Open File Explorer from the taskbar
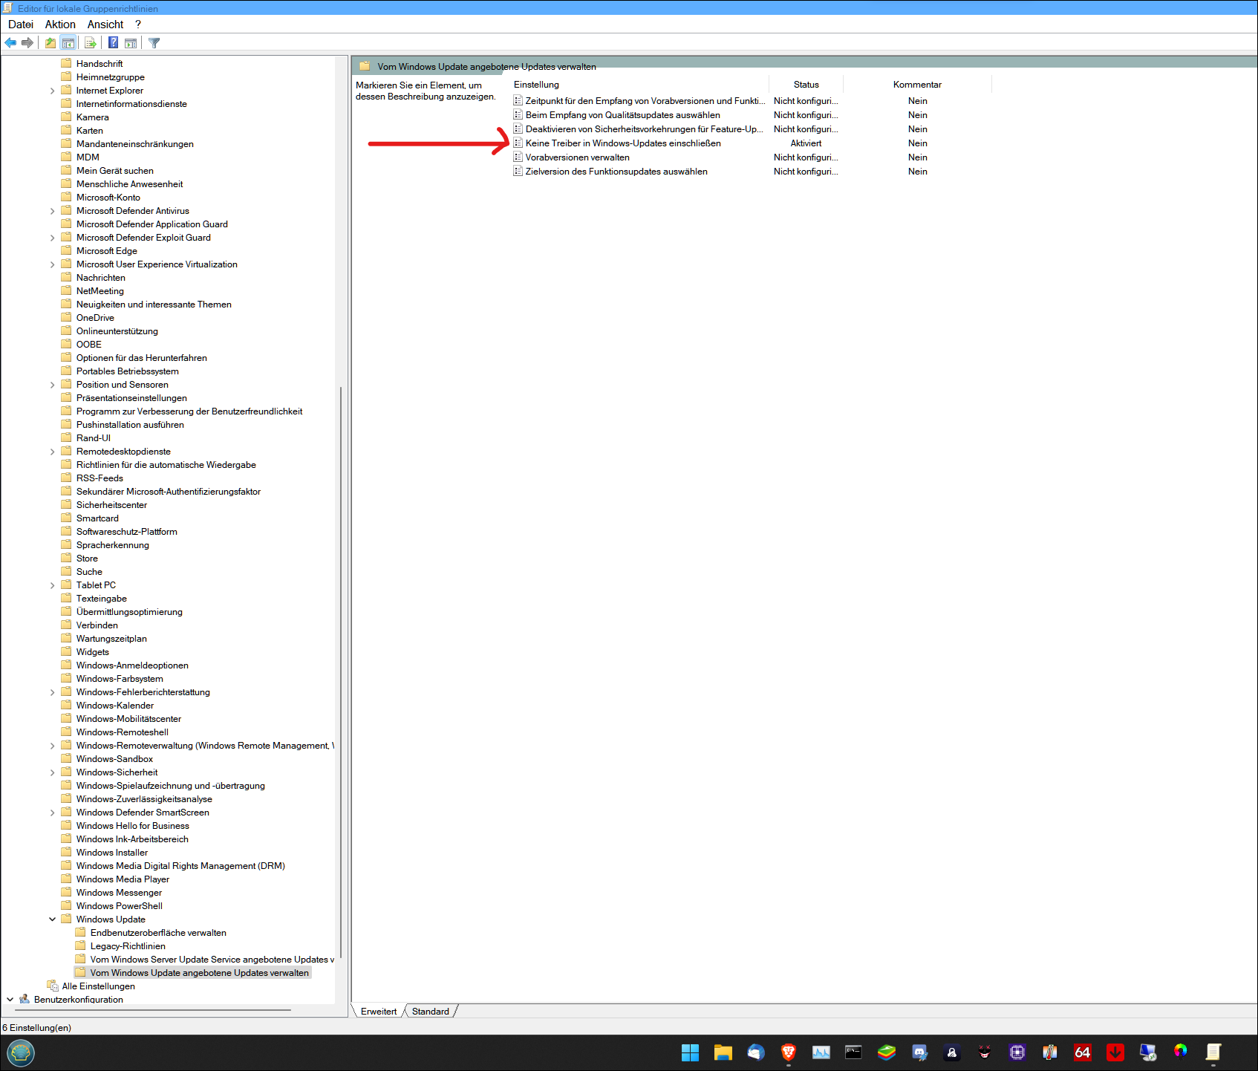The width and height of the screenshot is (1258, 1071). pos(723,1052)
